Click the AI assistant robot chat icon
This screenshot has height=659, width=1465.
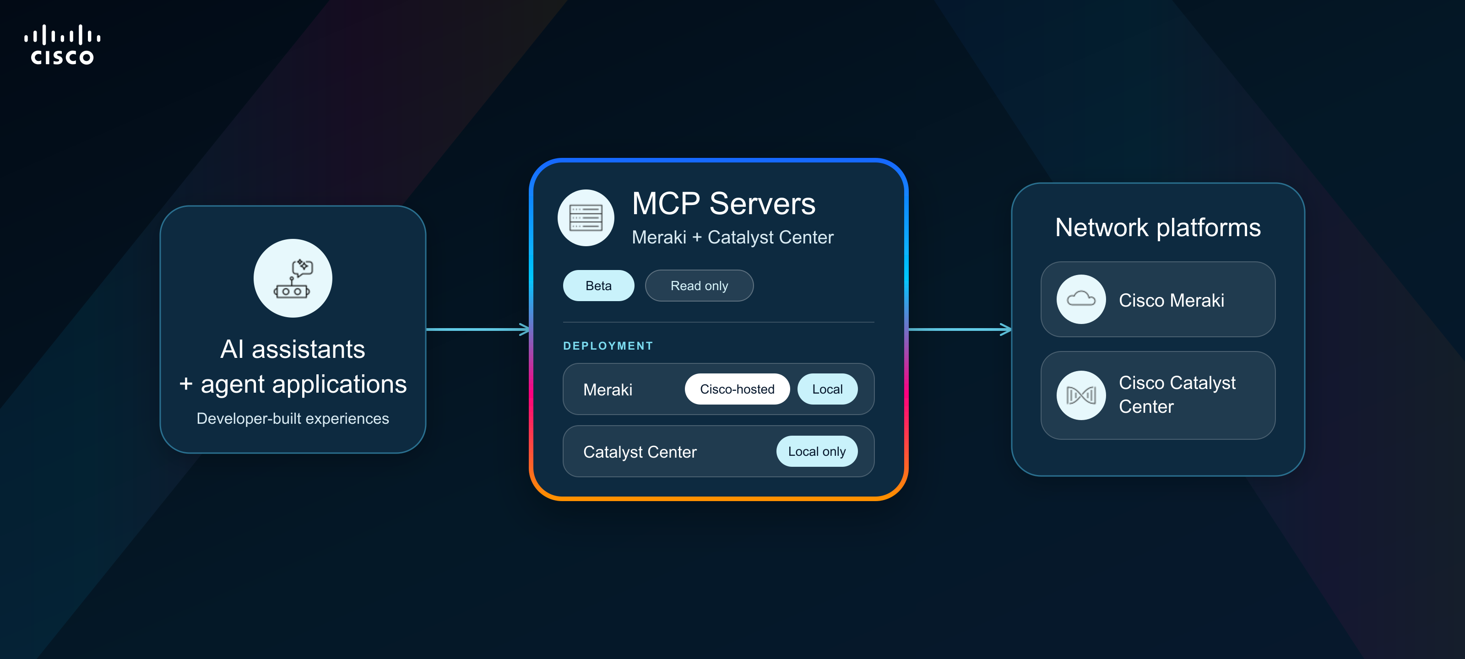coord(293,278)
